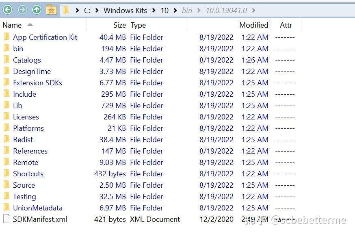Viewport: 355px width, 234px height.
Task: Open the favorites star folder
Action: pyautogui.click(x=52, y=10)
